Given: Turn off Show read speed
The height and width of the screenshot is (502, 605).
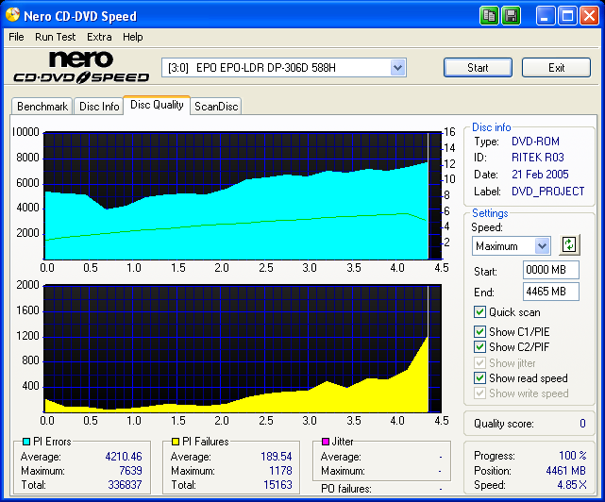Looking at the screenshot, I should click(480, 378).
